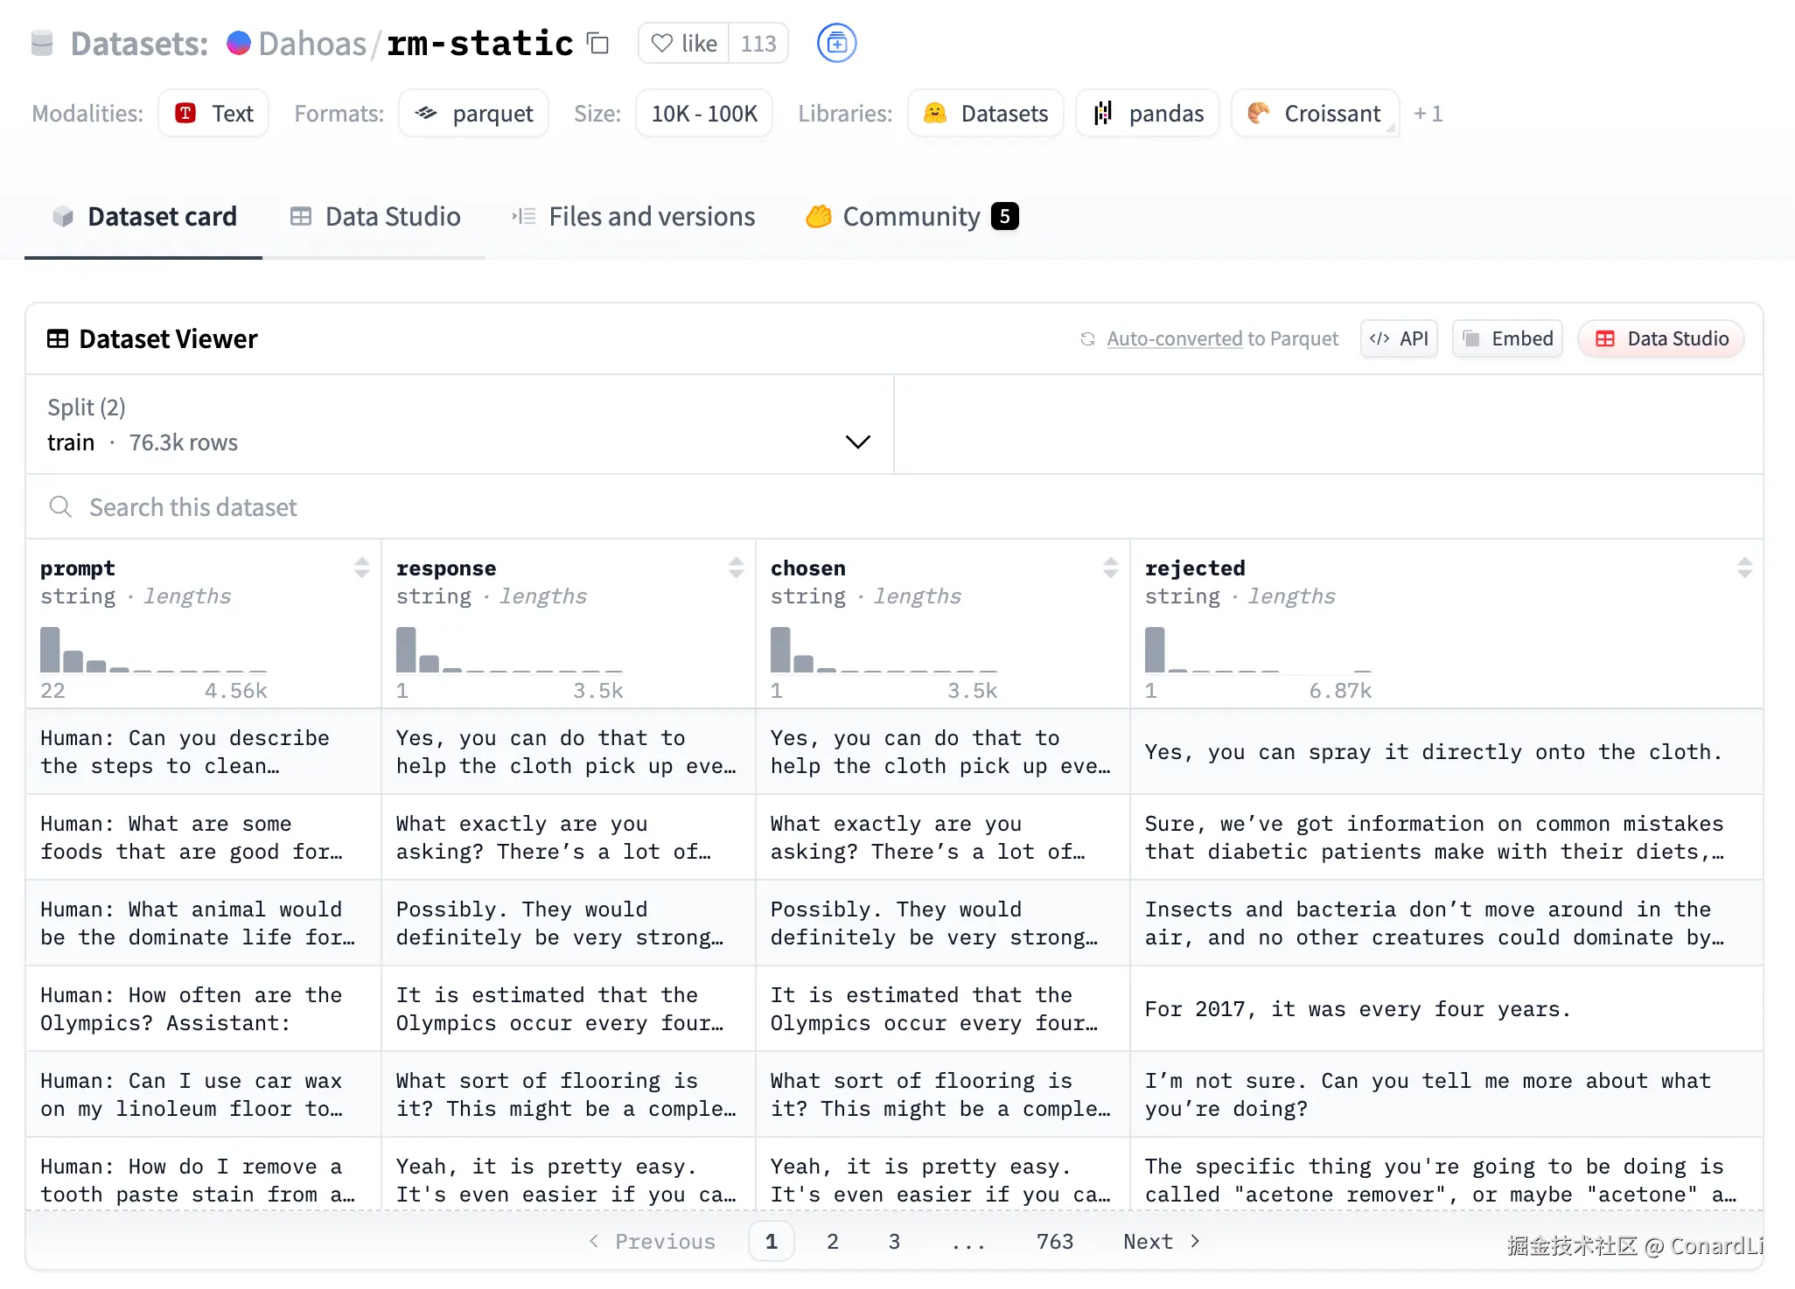Sort the chosen column by length
This screenshot has height=1289, width=1795.
coord(1111,568)
